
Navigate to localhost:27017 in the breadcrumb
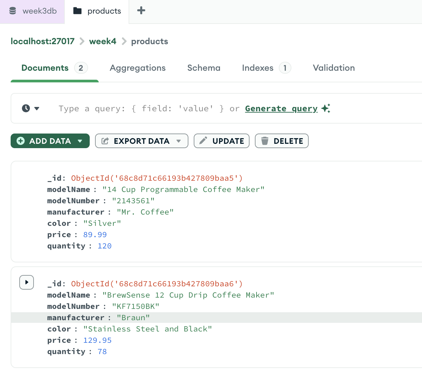click(43, 41)
